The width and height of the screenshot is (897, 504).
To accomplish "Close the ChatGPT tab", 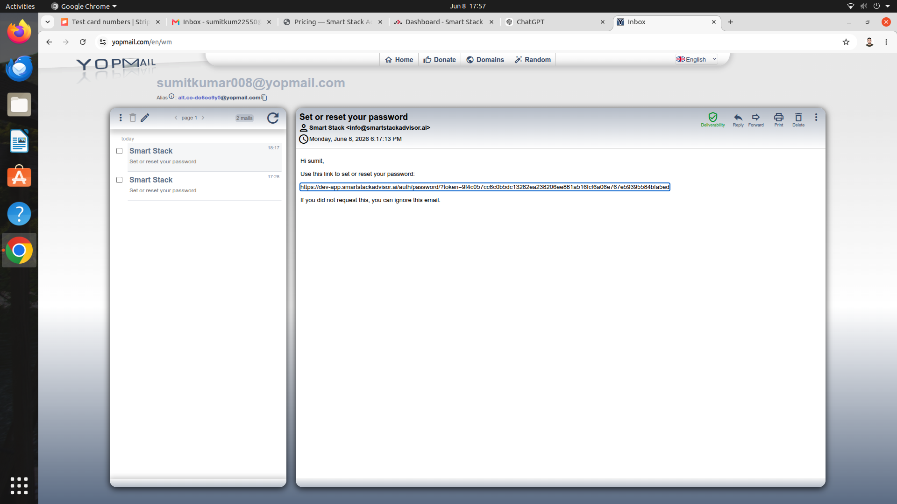I will (603, 22).
